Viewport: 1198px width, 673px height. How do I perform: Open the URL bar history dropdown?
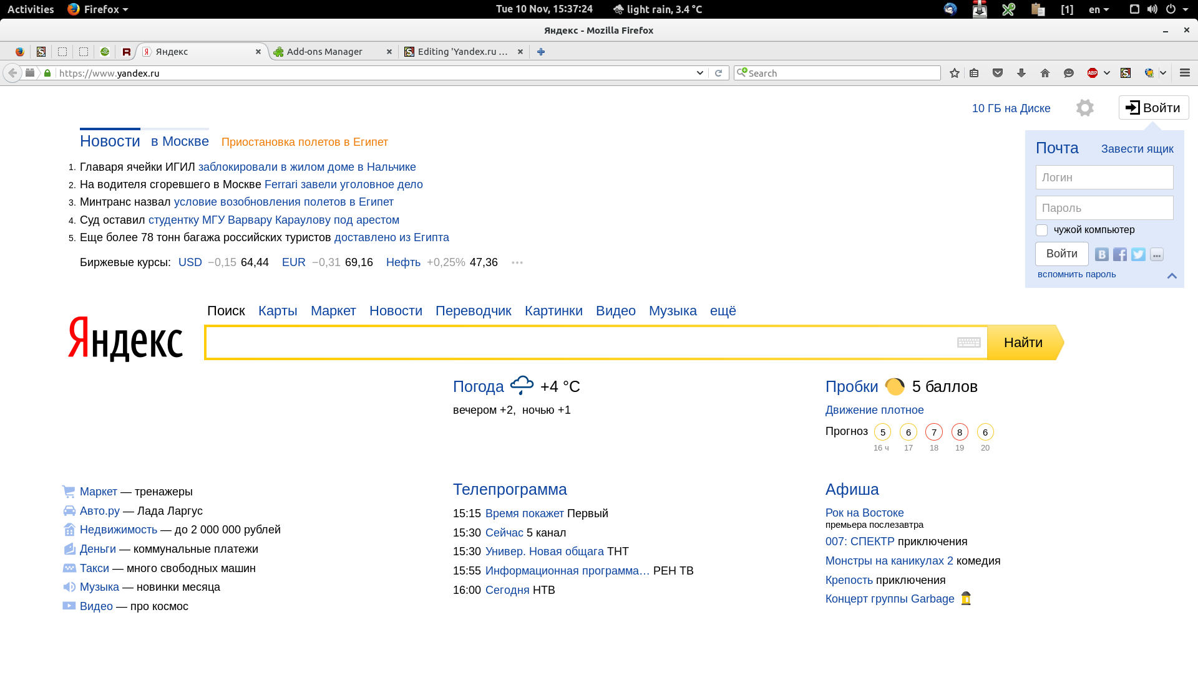point(699,73)
